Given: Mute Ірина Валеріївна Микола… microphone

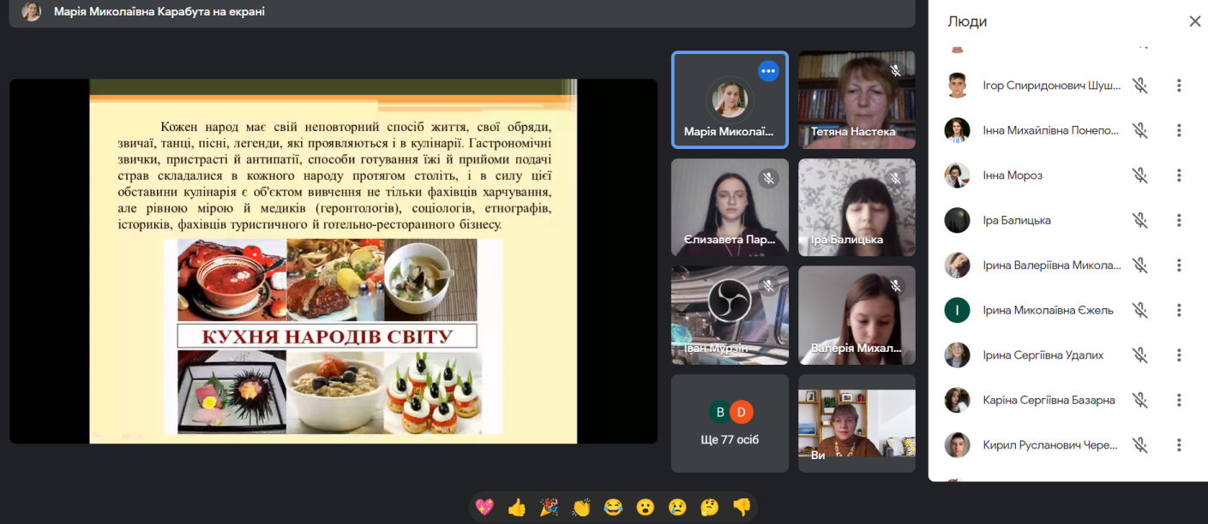Looking at the screenshot, I should coord(1139,265).
